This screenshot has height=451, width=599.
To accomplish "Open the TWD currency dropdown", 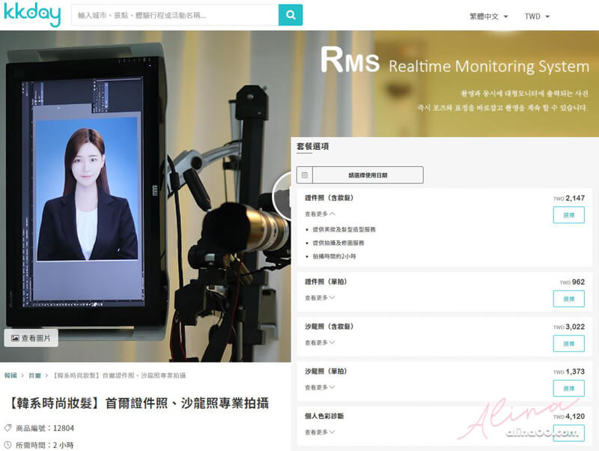I will 537,16.
